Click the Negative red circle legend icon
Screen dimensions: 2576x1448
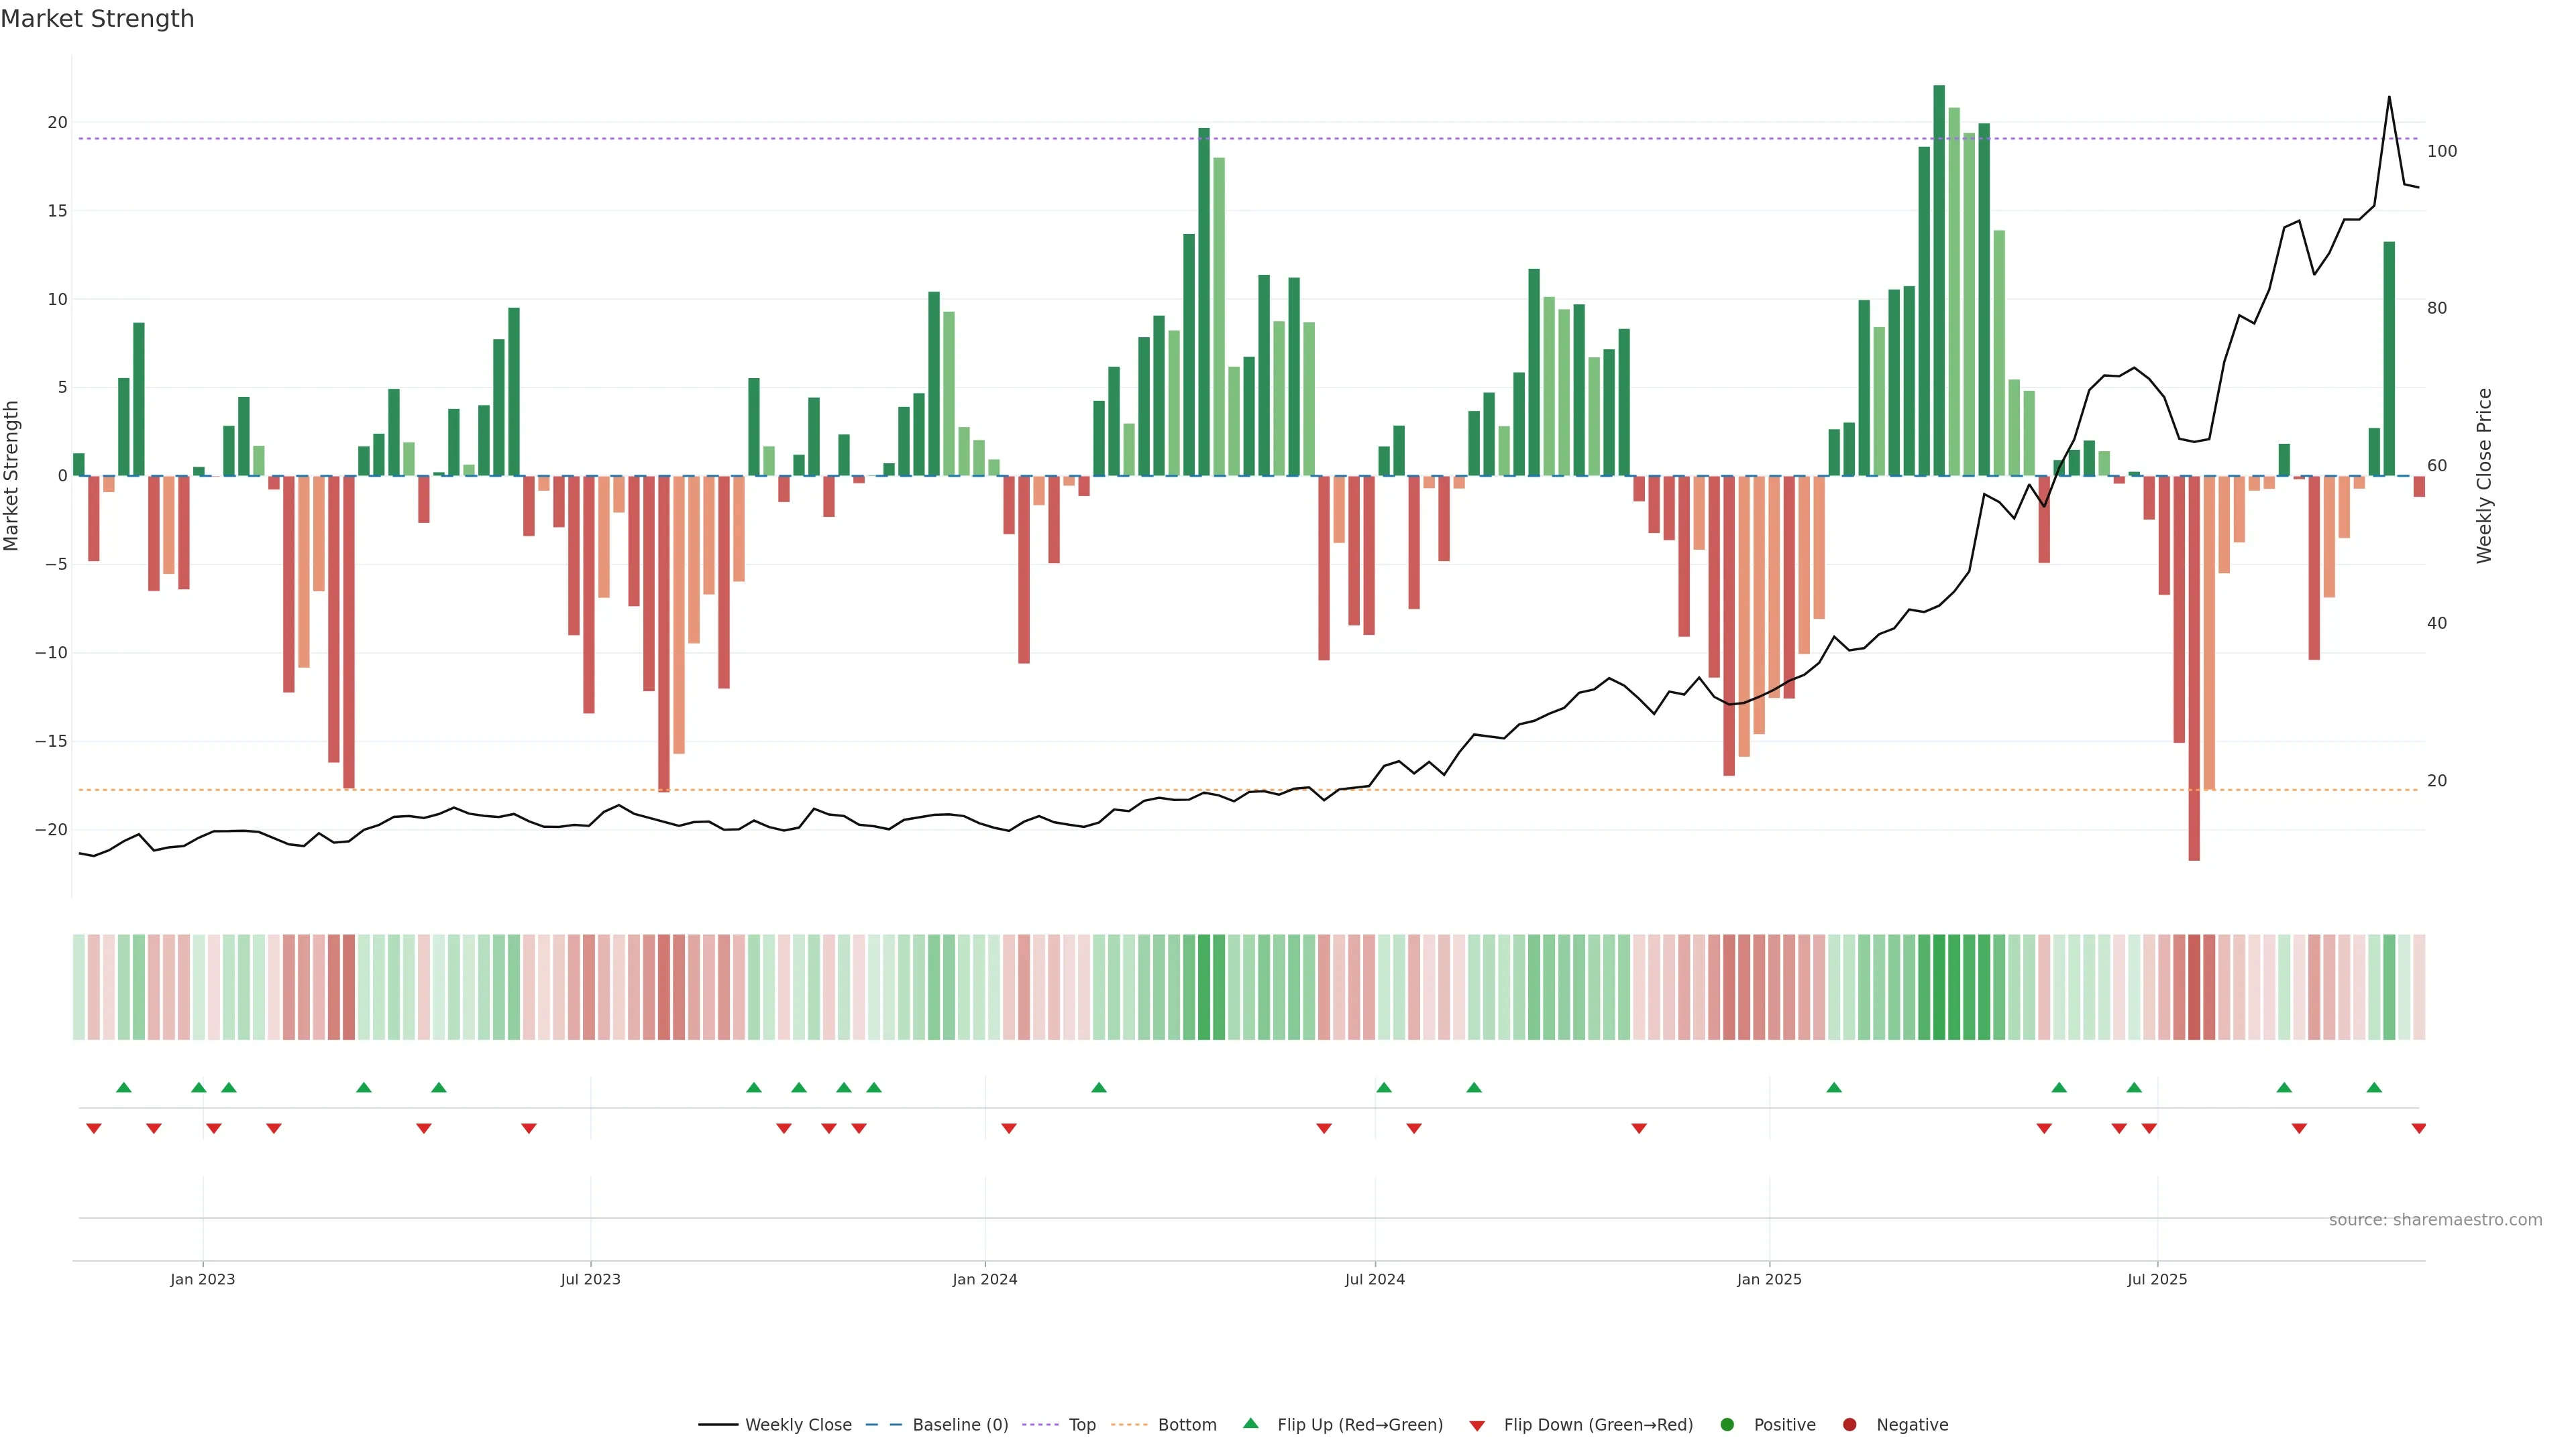1849,1425
